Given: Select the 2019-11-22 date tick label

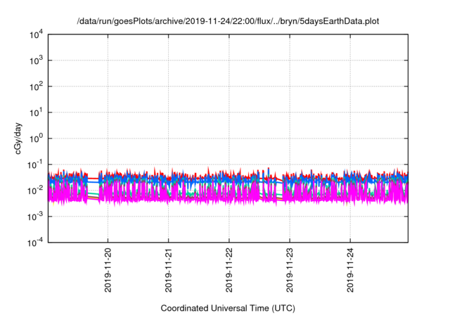Looking at the screenshot, I should point(229,271).
